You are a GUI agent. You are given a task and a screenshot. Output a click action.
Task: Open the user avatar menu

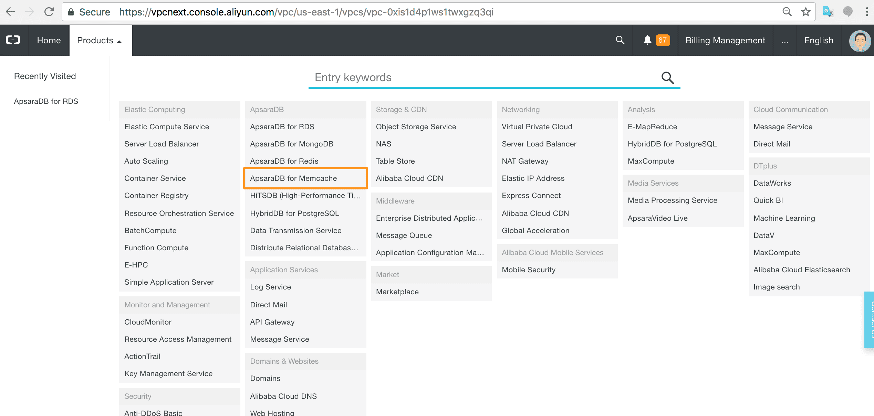(860, 41)
